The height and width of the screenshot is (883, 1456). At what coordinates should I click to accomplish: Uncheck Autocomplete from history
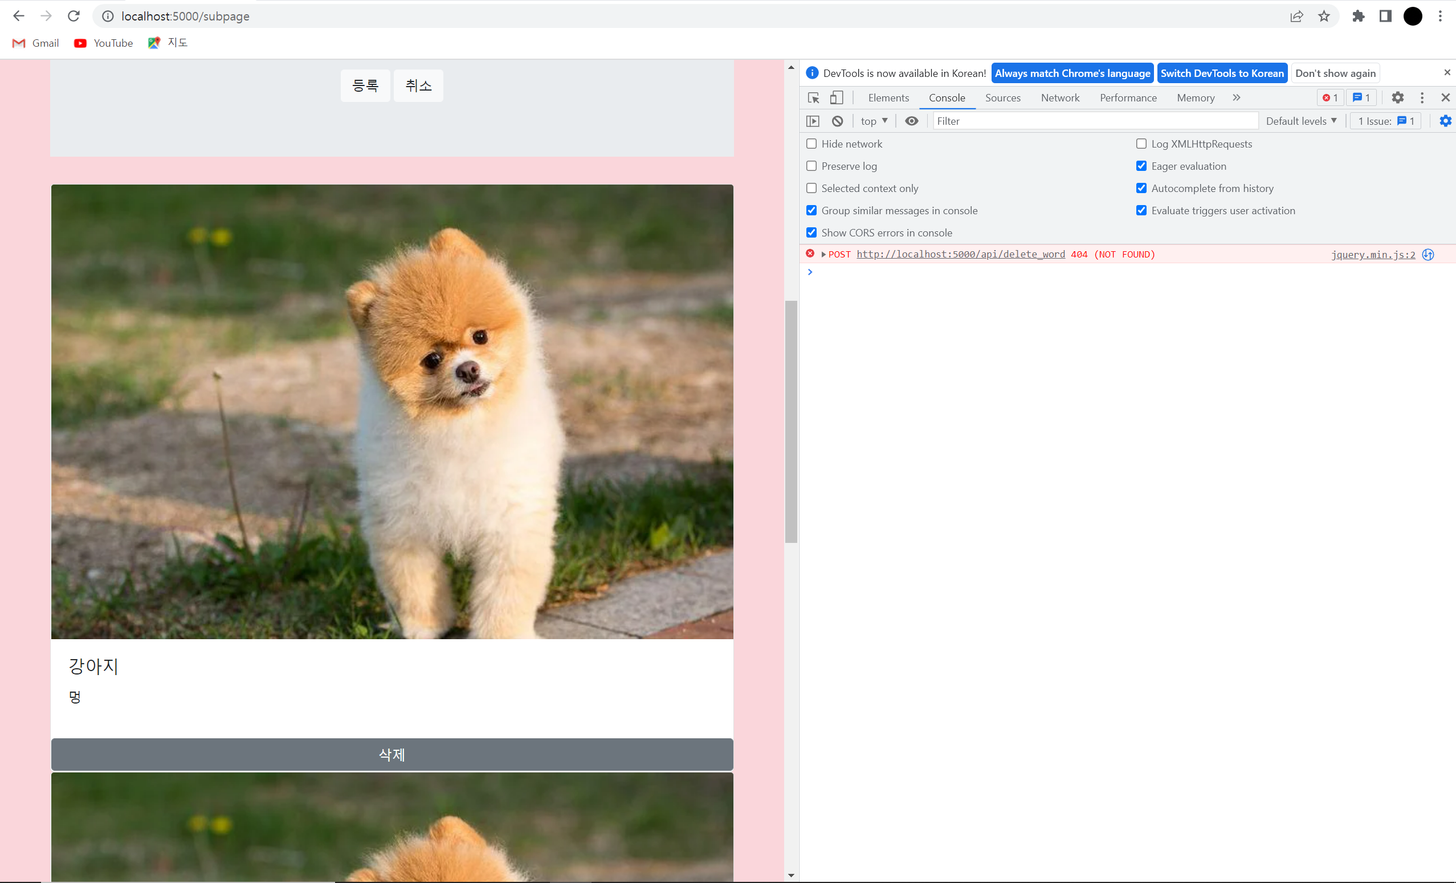pyautogui.click(x=1141, y=189)
